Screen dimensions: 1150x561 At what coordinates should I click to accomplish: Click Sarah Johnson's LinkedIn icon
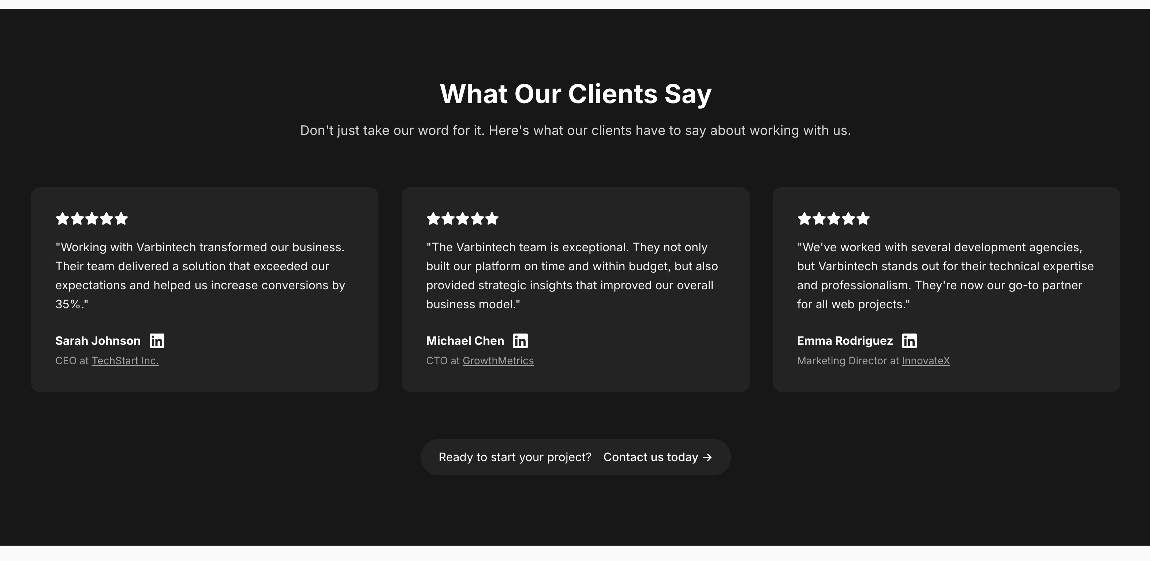click(158, 340)
